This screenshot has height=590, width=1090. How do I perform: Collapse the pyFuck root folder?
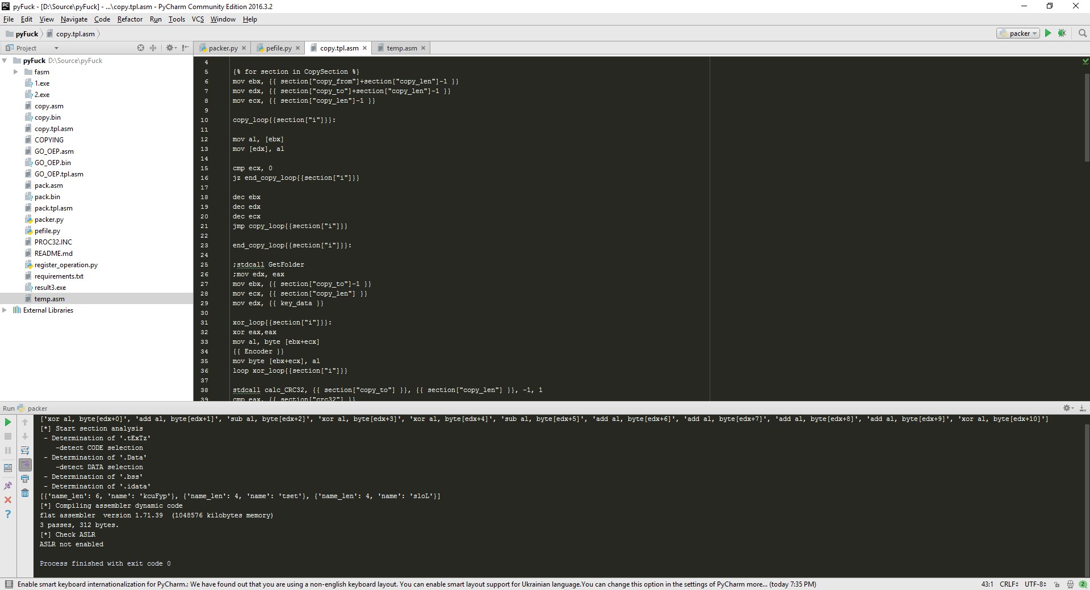[5, 61]
